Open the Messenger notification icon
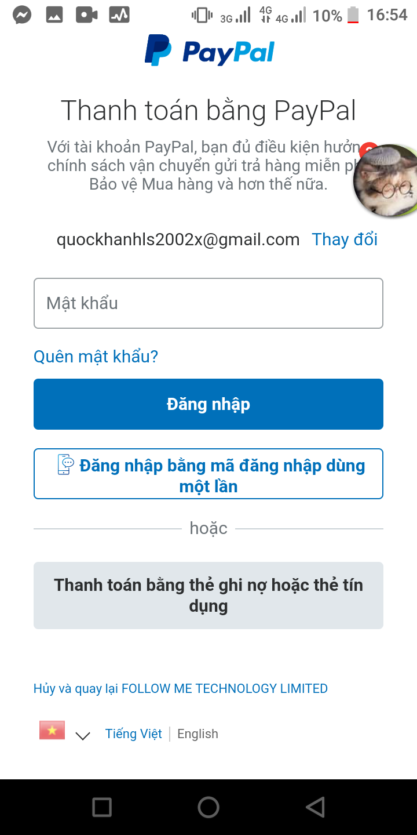The height and width of the screenshot is (835, 417). tap(22, 15)
